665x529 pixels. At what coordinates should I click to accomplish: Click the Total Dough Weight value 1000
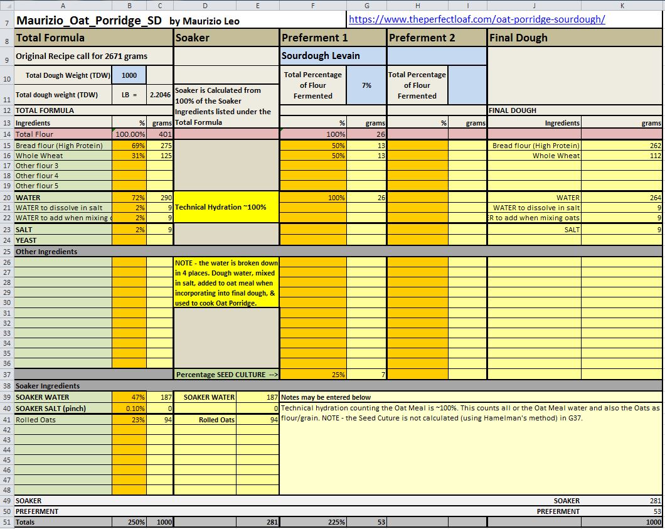pos(129,75)
